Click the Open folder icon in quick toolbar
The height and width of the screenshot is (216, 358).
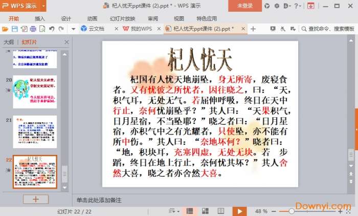5,29
